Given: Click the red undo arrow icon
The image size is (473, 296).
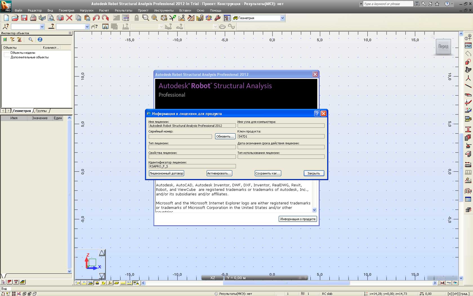Looking at the screenshot, I should coord(96,18).
